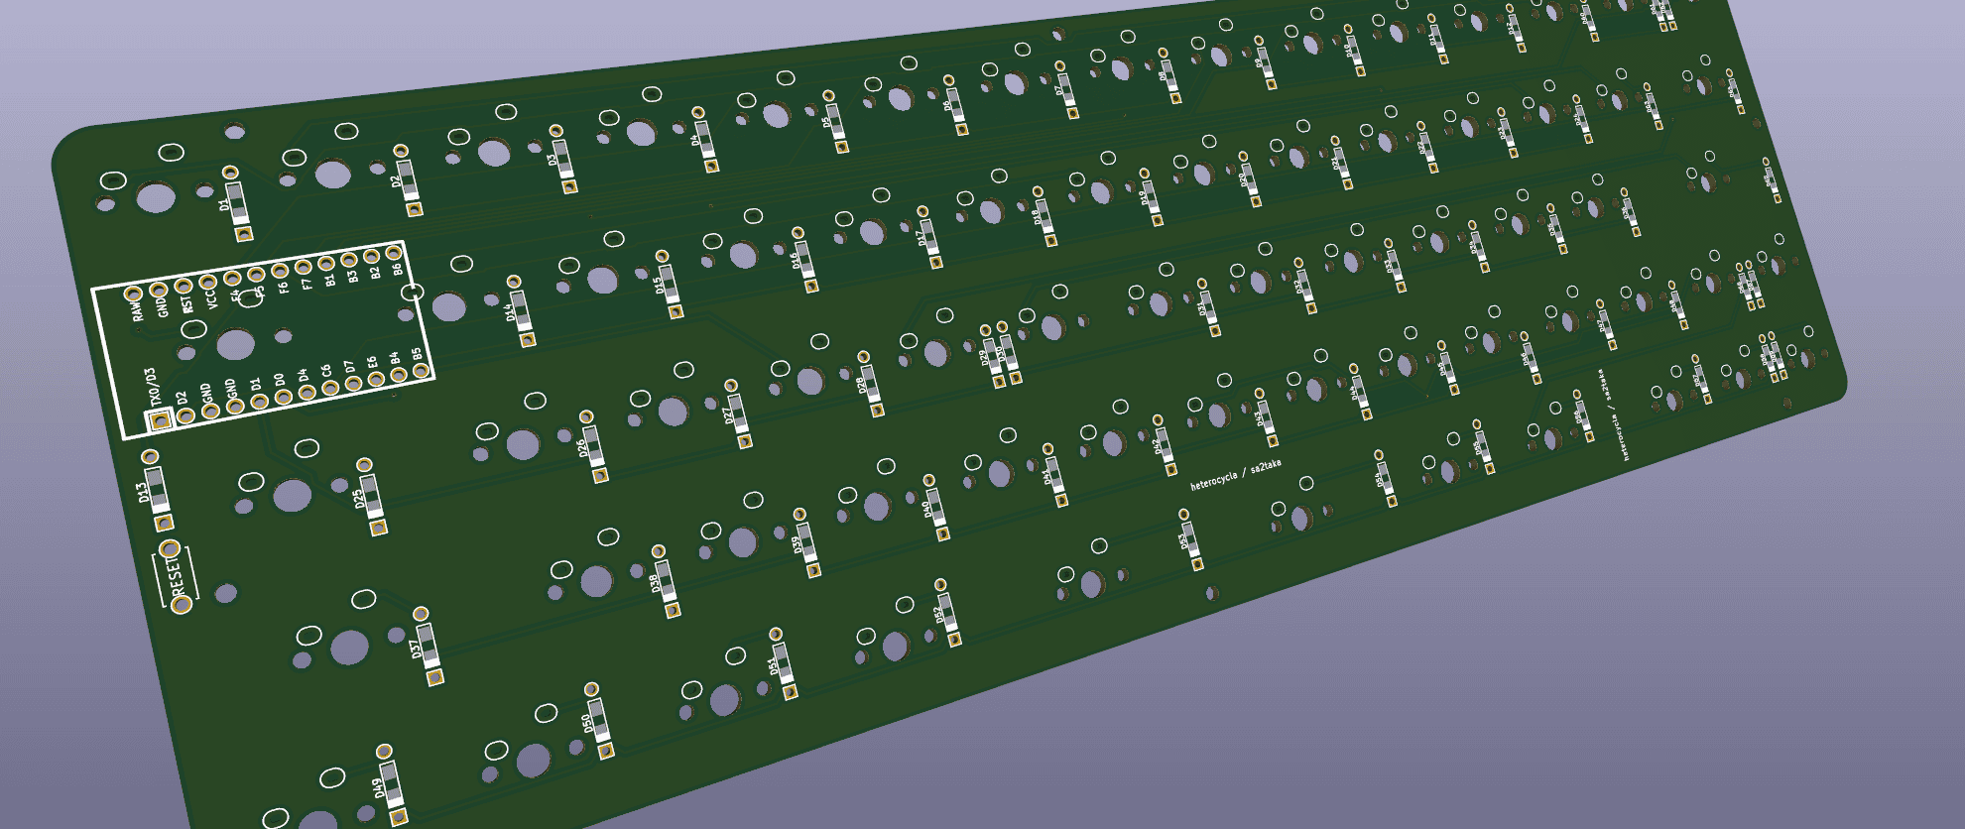The height and width of the screenshot is (829, 1965).
Task: Select the B5 pin pad
Action: pyautogui.click(x=422, y=371)
